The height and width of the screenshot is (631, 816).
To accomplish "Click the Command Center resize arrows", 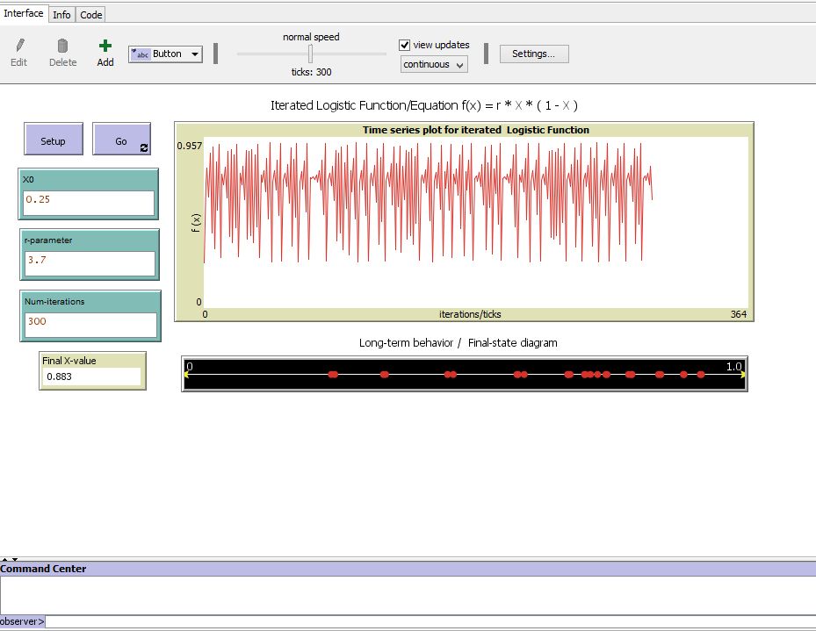I will pyautogui.click(x=9, y=559).
